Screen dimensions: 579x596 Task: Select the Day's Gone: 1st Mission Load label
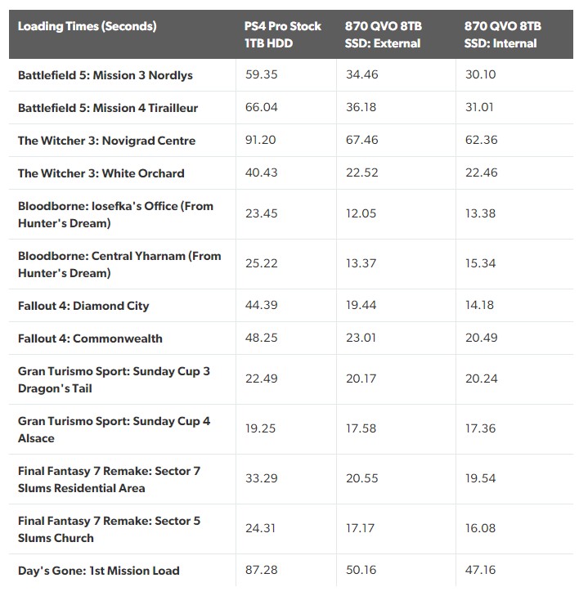pyautogui.click(x=98, y=571)
